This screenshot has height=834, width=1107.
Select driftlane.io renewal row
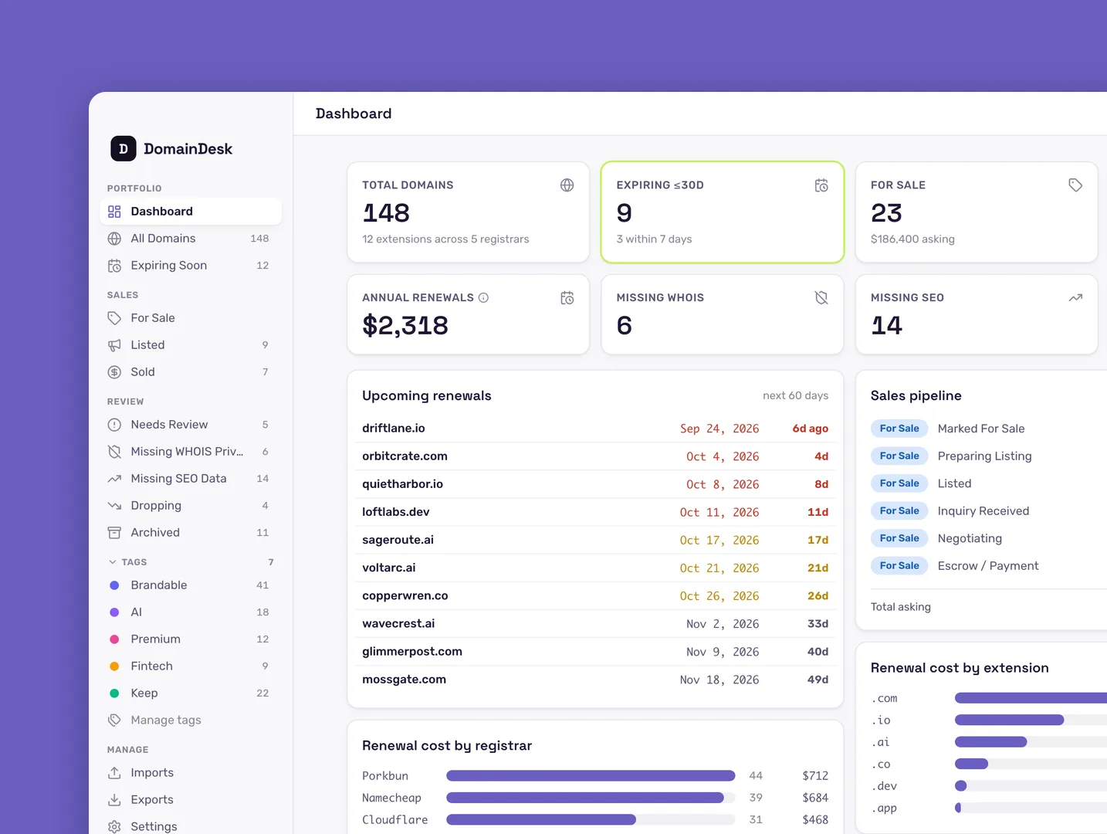click(595, 429)
